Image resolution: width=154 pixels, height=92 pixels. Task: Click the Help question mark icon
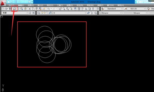coord(98,9)
